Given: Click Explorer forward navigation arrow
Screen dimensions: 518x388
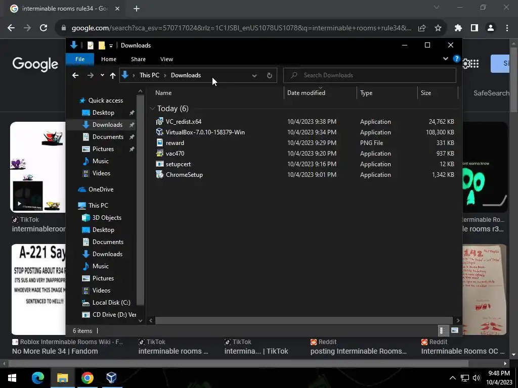Looking at the screenshot, I should tap(90, 75).
